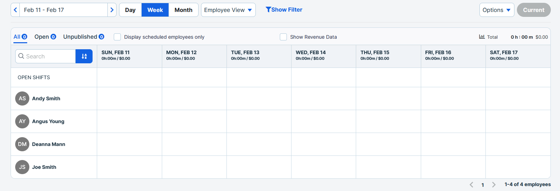Image resolution: width=560 pixels, height=191 pixels.
Task: Open the Options dropdown
Action: (496, 10)
